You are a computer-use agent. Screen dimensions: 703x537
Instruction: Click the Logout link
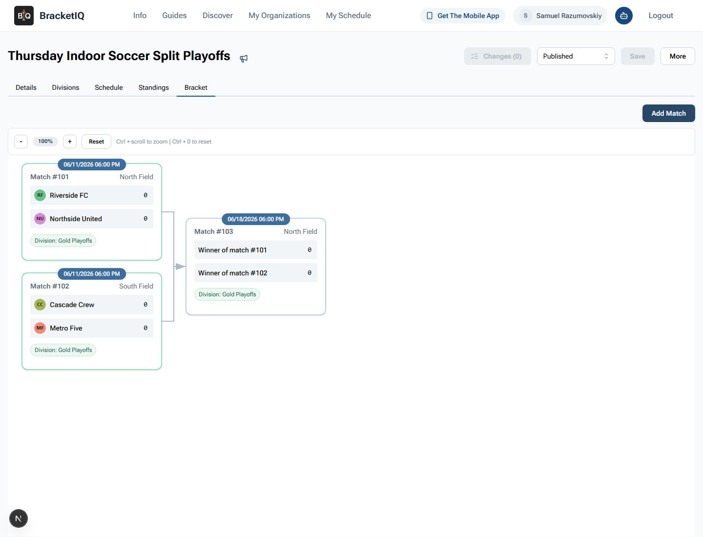[x=661, y=16]
